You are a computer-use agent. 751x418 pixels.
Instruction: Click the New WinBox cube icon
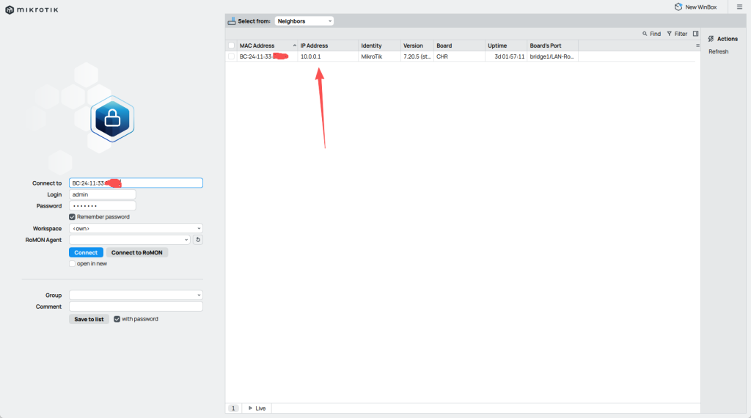pyautogui.click(x=678, y=7)
